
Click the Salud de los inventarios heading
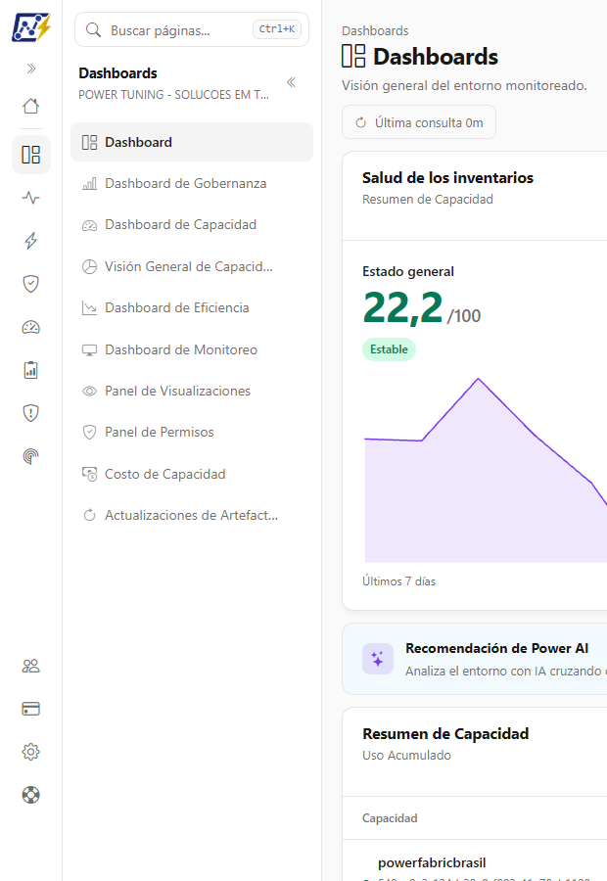[448, 177]
